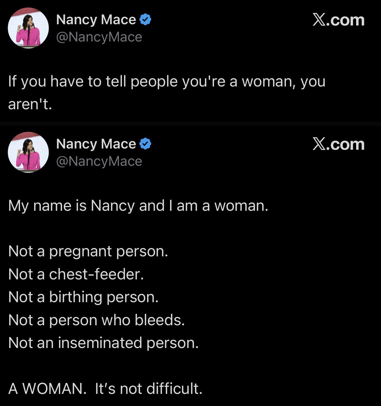Screen dimensions: 381x406
Task: Open the profile picture on the bottom tweet
Action: [x=28, y=152]
